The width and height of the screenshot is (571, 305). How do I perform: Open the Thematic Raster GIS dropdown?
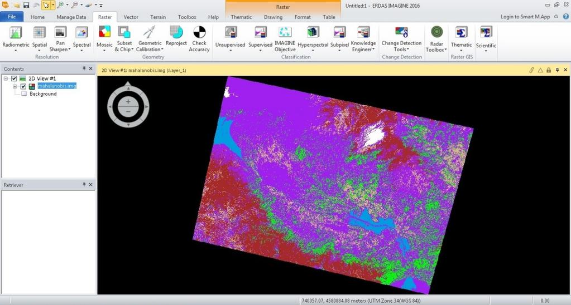[461, 51]
